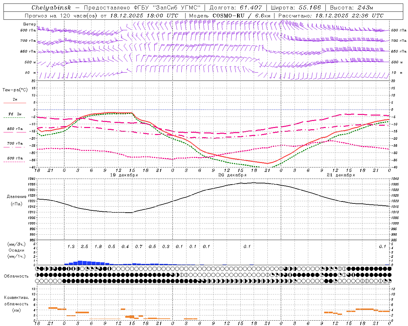Click the 'Тем-ра(°C)' temperature panel label

coord(15,90)
